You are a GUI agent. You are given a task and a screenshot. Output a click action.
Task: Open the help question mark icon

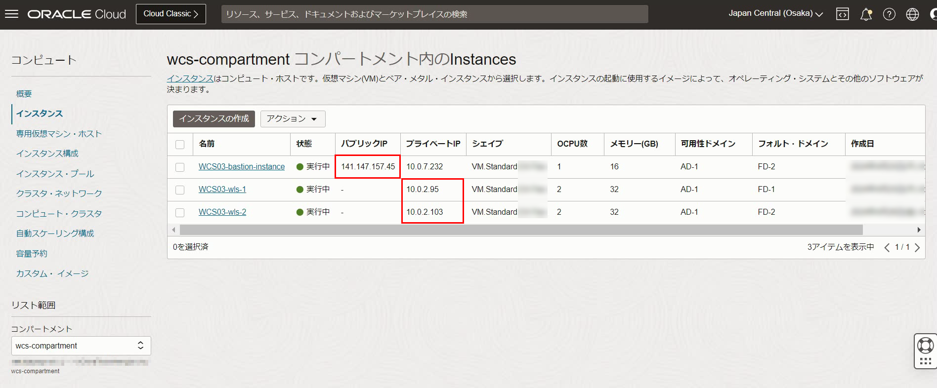tap(889, 14)
